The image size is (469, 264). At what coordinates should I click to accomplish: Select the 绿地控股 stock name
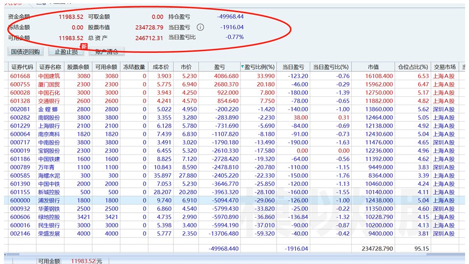click(x=49, y=217)
